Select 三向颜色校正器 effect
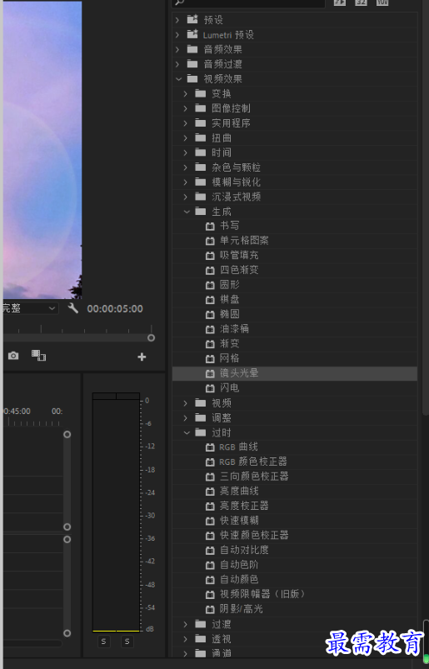This screenshot has width=429, height=669. coord(254,477)
